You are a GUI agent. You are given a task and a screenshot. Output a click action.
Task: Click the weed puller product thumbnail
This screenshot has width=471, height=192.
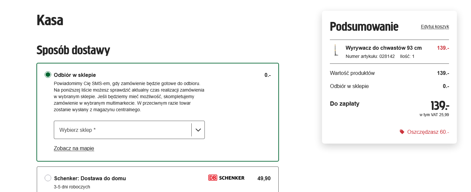pos(336,50)
